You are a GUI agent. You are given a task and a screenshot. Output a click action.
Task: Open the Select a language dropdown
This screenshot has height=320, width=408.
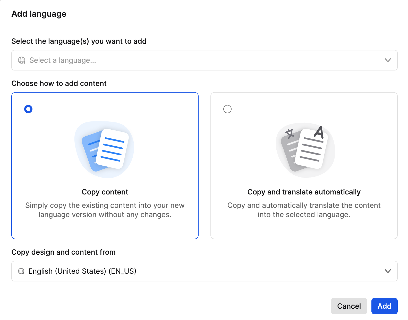pyautogui.click(x=205, y=60)
